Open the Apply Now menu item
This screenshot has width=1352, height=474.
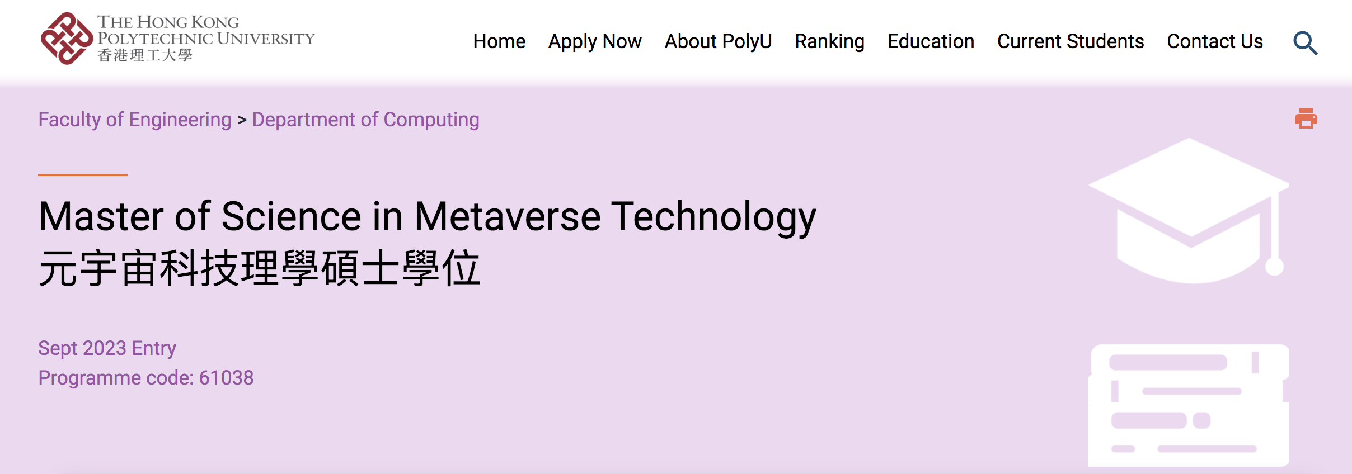click(x=595, y=42)
